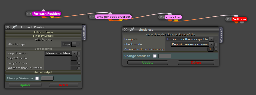Click the Amount in deposit currency field

tap(211, 49)
